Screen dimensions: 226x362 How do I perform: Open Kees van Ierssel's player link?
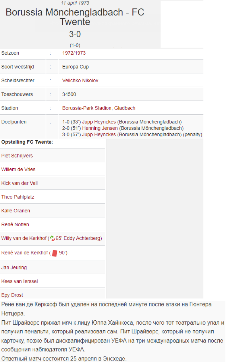pos(19,281)
